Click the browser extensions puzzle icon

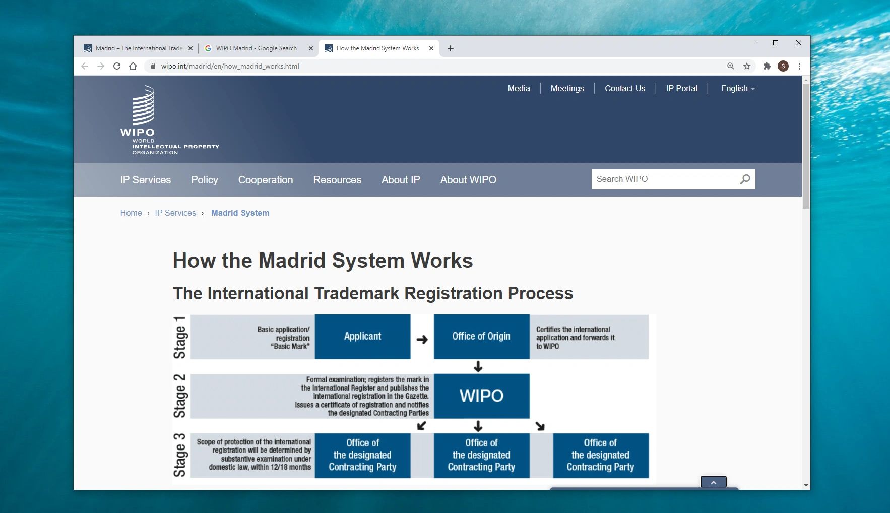coord(767,66)
